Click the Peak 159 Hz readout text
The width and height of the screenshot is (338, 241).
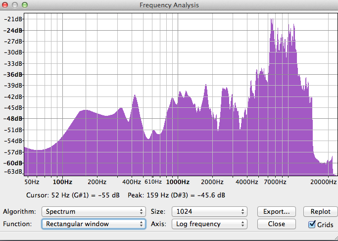coord(176,194)
